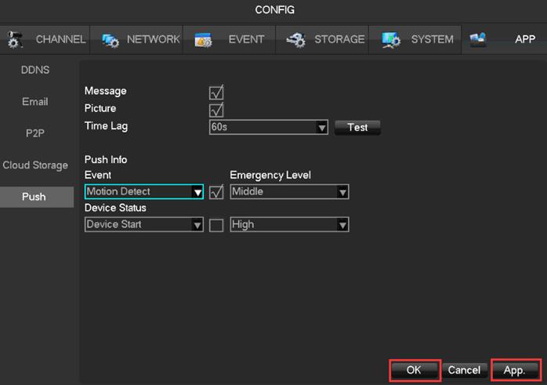Click the Event alert icon

[x=205, y=39]
